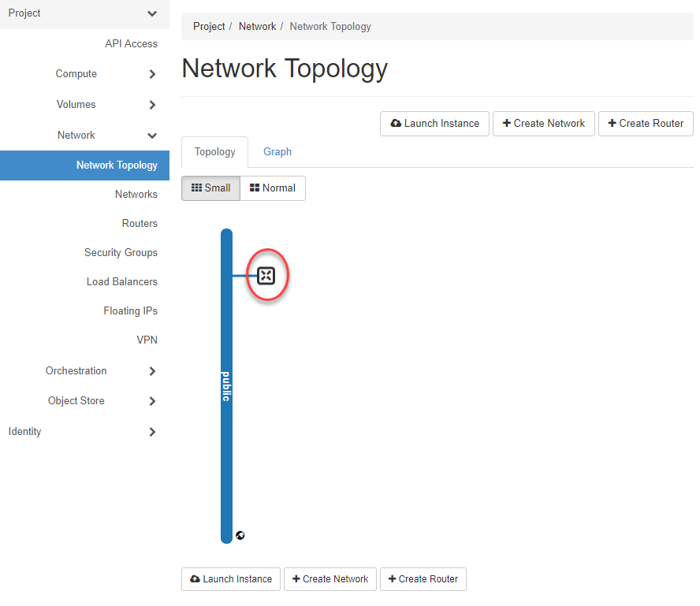The image size is (700, 606).
Task: Expand the Volumes section
Action: point(152,105)
